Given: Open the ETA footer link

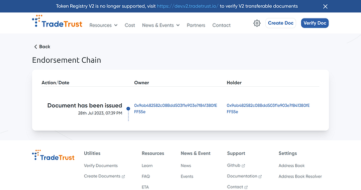Looking at the screenshot, I should click(145, 187).
